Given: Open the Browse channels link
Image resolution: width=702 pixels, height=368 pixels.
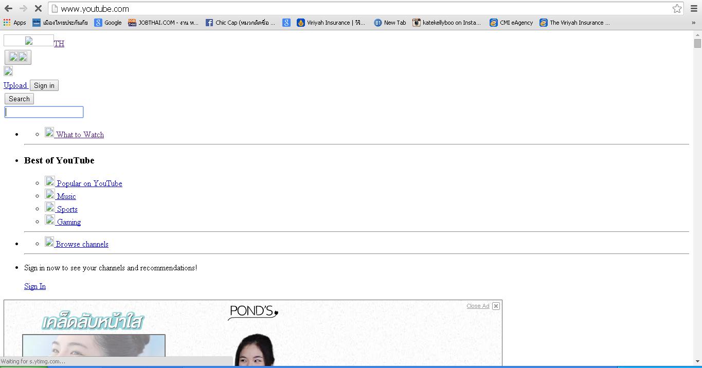Looking at the screenshot, I should pyautogui.click(x=82, y=244).
